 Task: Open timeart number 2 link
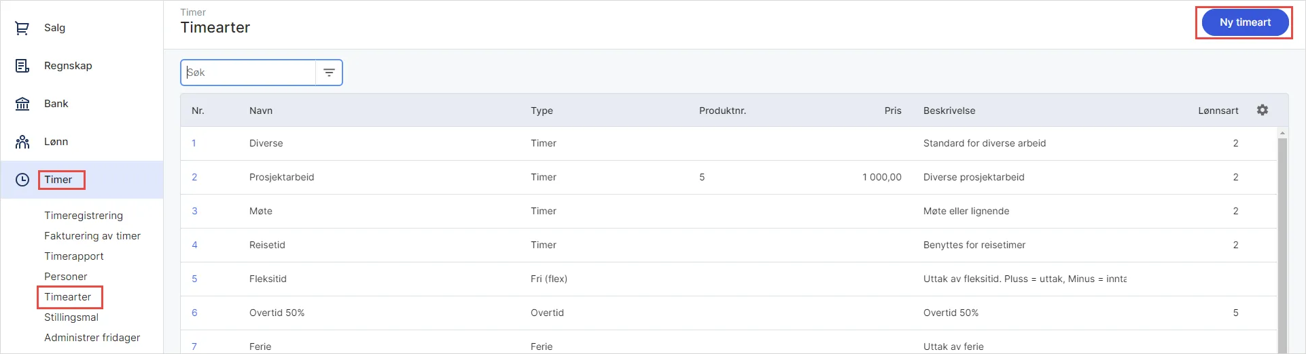194,177
